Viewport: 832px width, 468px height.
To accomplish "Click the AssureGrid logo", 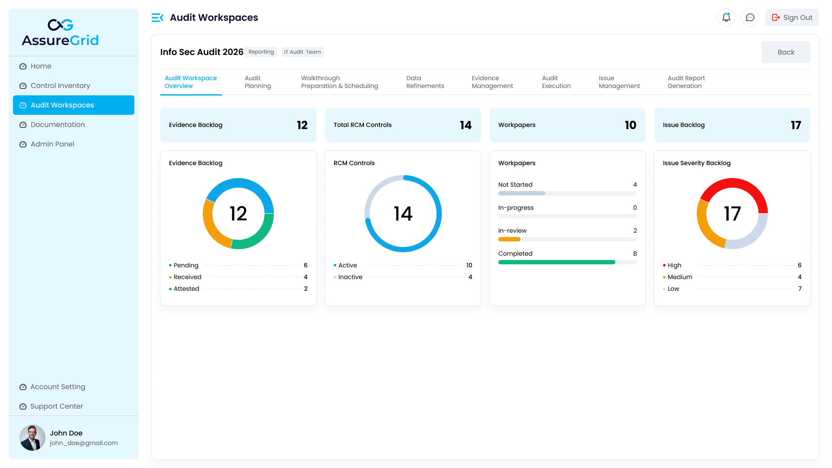I will click(60, 32).
